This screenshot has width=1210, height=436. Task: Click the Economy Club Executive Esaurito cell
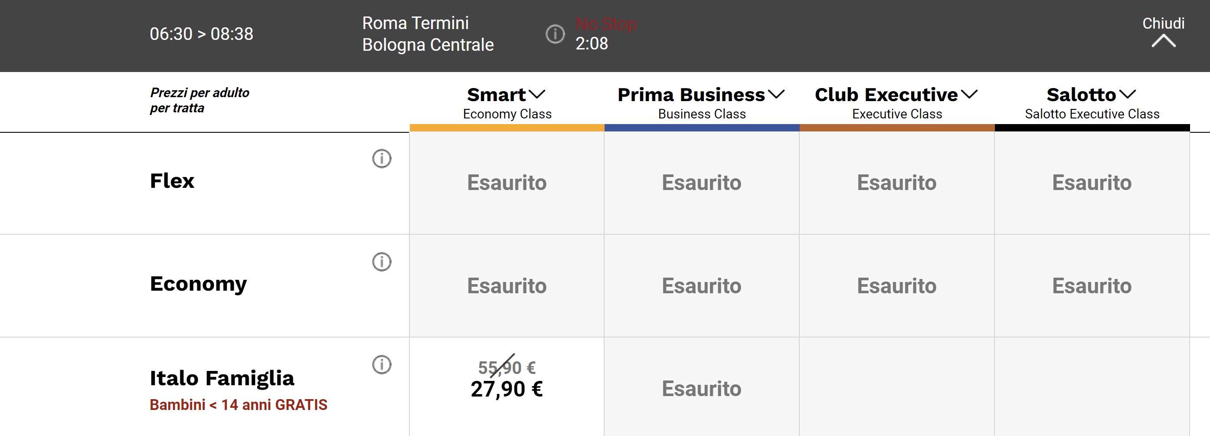(x=896, y=285)
